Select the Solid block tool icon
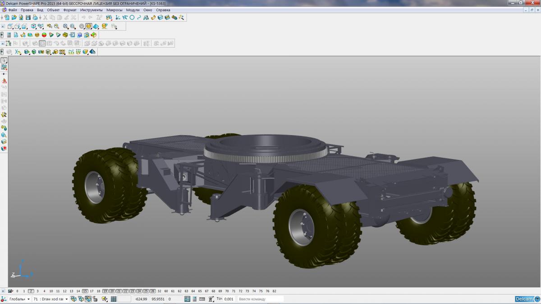Viewport: 541px width, 304px height. (x=160, y=17)
